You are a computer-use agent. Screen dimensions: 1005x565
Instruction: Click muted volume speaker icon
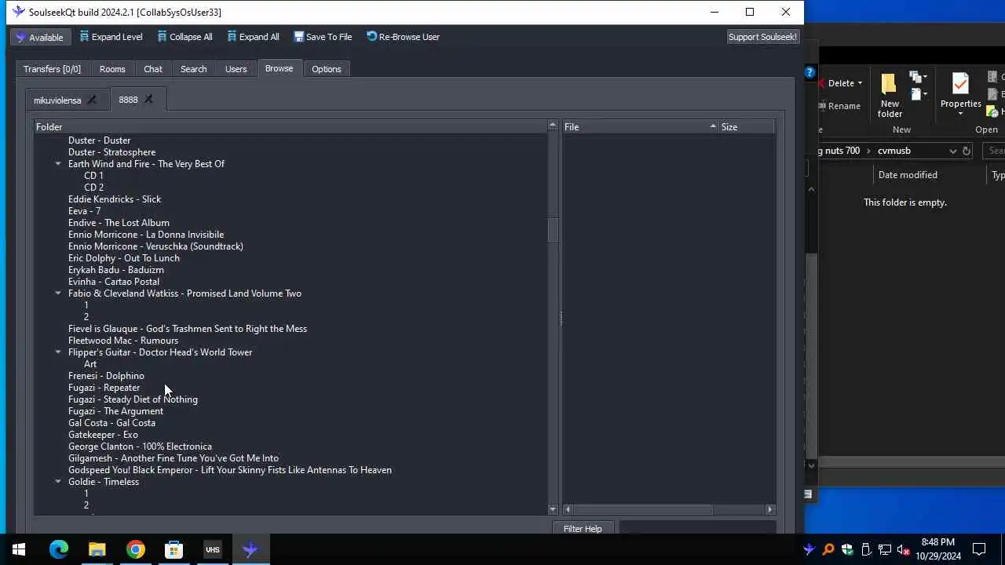pyautogui.click(x=904, y=549)
